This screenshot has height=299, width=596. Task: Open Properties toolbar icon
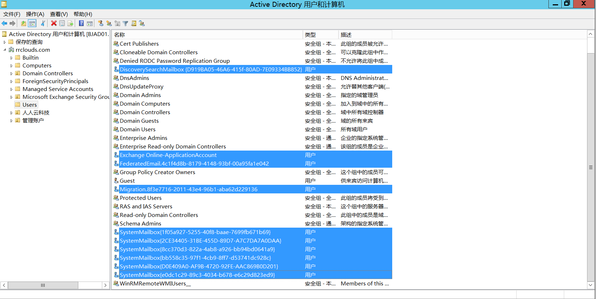[x=62, y=24]
